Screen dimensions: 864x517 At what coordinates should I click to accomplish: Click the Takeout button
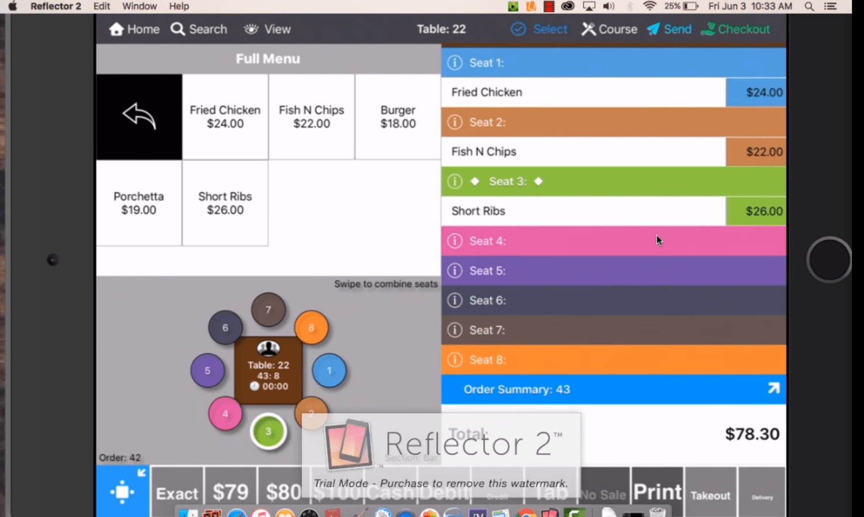tap(710, 495)
